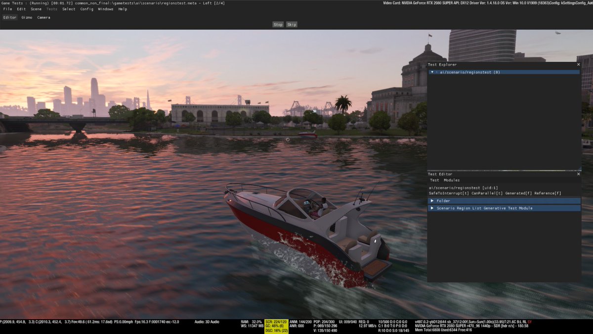Select the ai/scenario/regionstest (0) row
593x334 pixels.
[504, 72]
